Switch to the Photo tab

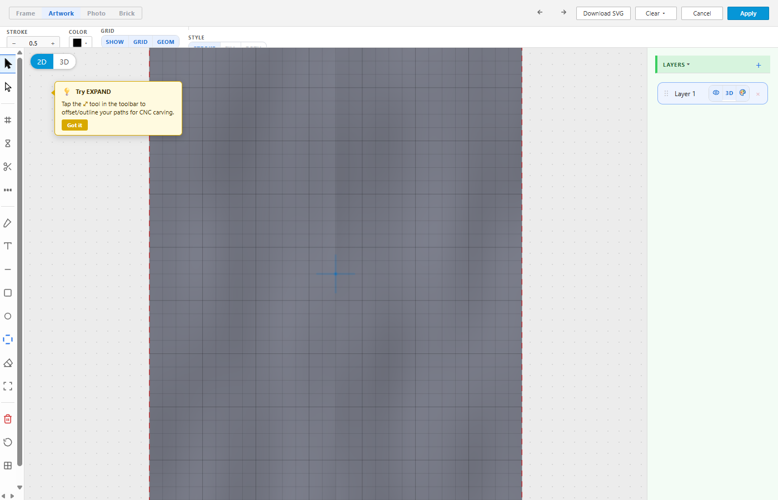point(96,13)
